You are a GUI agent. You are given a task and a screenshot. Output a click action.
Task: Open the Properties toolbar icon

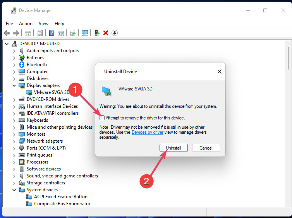[x=40, y=33]
